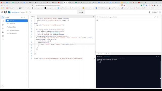Image resolution: width=162 pixels, height=91 pixels.
Task: Open a new browser tab with the plus
Action: (145, 3)
